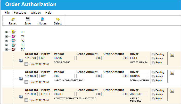
Task: Click the Order NO field 1314820
Action: tap(31, 76)
